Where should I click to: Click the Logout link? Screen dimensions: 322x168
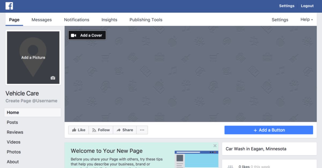[307, 6]
